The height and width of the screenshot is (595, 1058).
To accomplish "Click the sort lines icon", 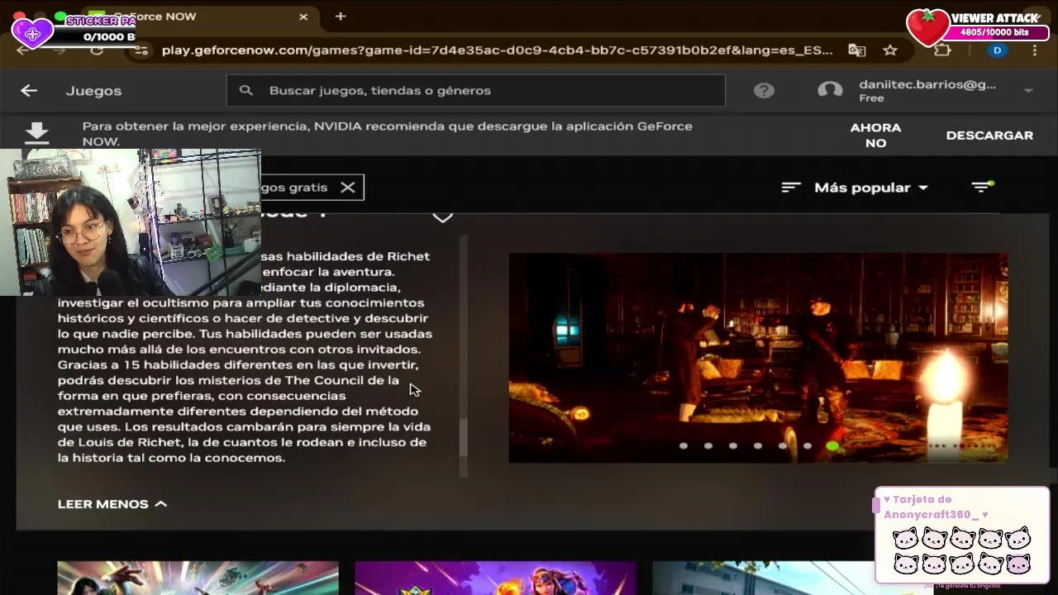I will coord(791,188).
